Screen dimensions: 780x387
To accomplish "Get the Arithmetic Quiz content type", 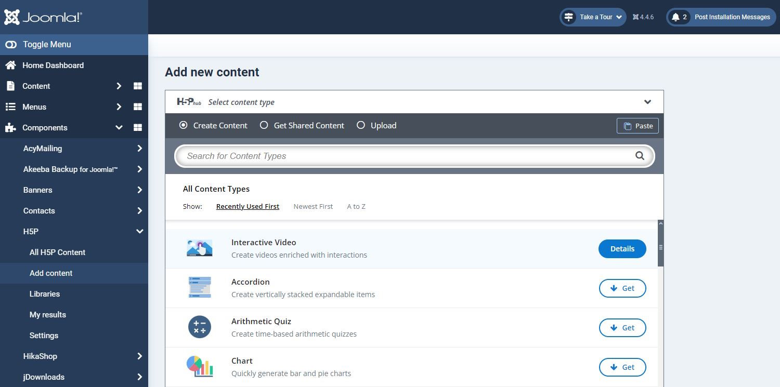I will pos(622,328).
